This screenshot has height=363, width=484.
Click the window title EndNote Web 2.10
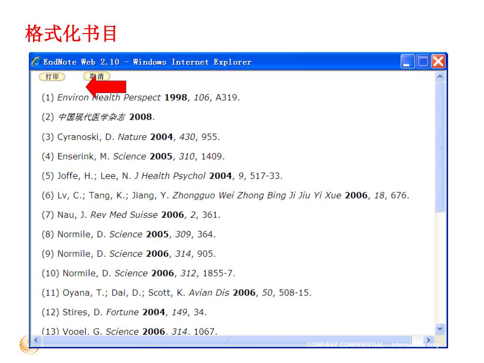pos(147,62)
